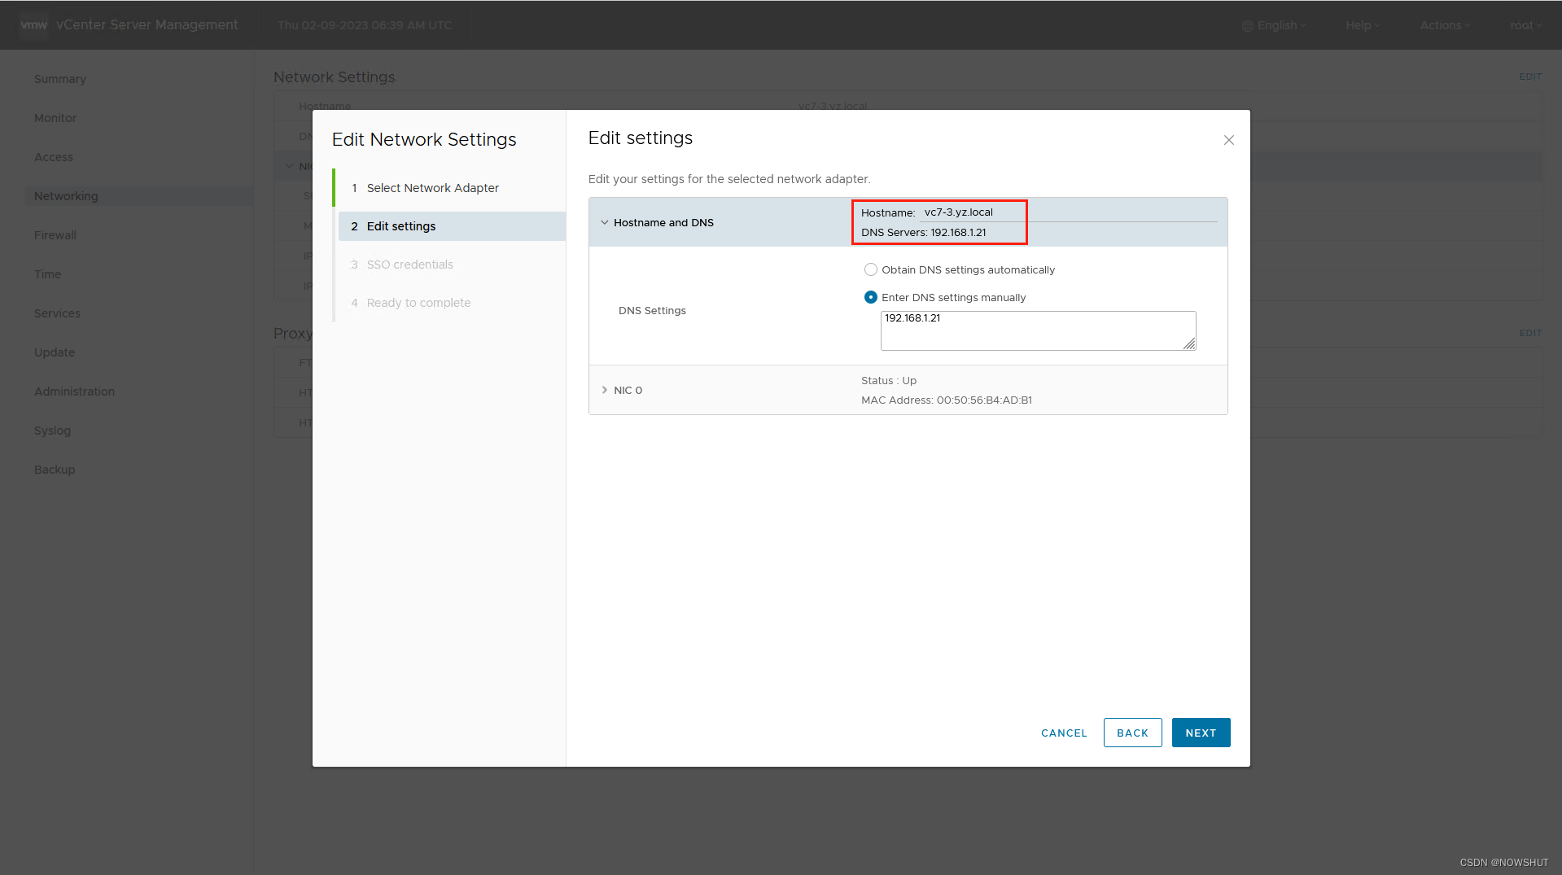Click the Status : Up text

(x=889, y=381)
